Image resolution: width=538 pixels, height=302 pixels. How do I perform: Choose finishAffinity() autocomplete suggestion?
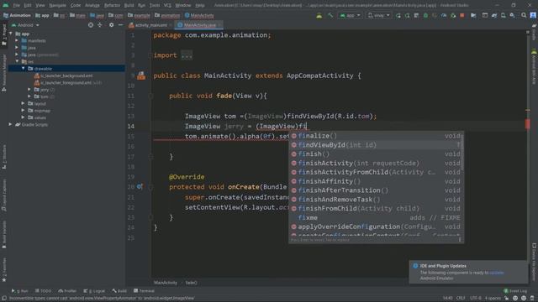point(376,181)
